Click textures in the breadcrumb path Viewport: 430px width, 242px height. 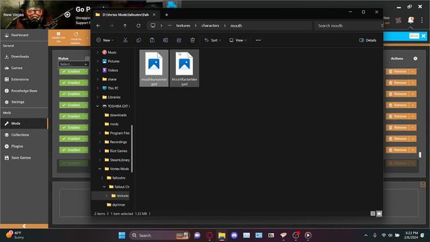[183, 26]
